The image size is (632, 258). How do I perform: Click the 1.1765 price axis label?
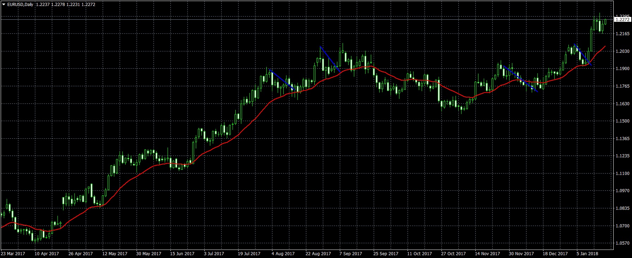(x=622, y=86)
